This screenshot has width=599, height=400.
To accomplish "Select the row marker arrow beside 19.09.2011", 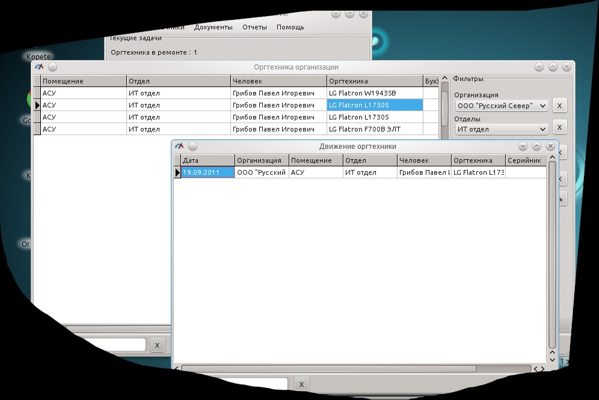I will coord(177,172).
